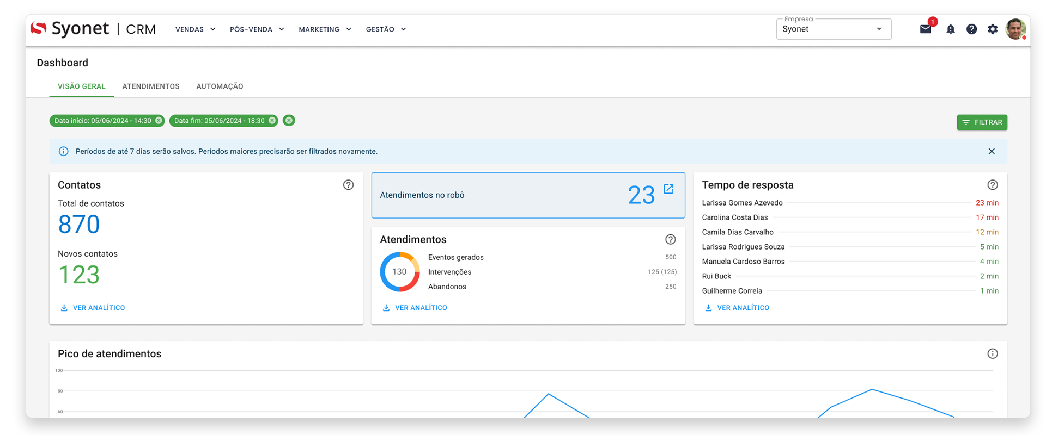Click the robot attendances number 23
The height and width of the screenshot is (435, 1046).
(641, 195)
